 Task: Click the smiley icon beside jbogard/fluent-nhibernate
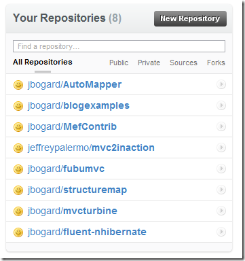[18, 232]
